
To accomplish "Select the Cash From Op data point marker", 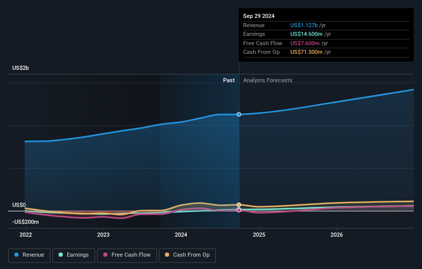I will tap(238, 205).
